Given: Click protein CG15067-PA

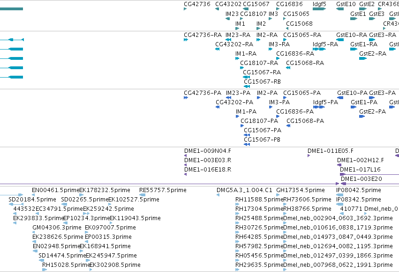Looking at the screenshot, I should (263, 130).
